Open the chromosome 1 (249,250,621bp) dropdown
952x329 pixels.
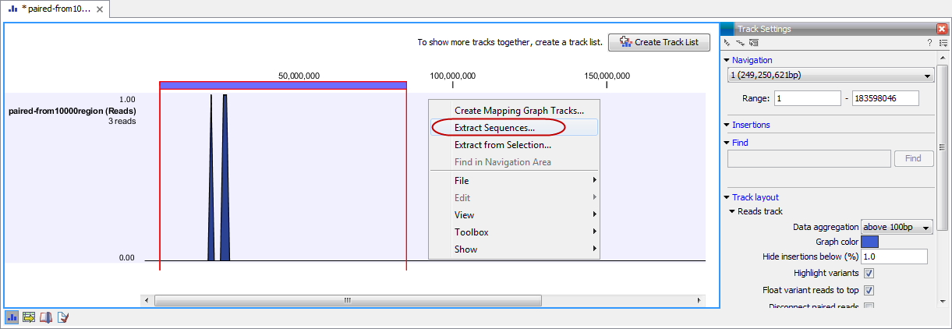click(830, 76)
